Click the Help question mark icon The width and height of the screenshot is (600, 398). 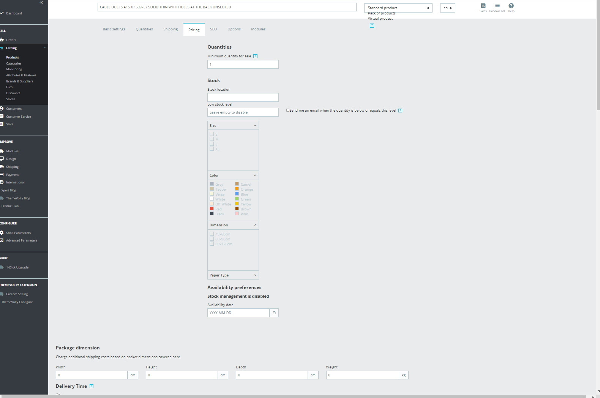click(511, 6)
